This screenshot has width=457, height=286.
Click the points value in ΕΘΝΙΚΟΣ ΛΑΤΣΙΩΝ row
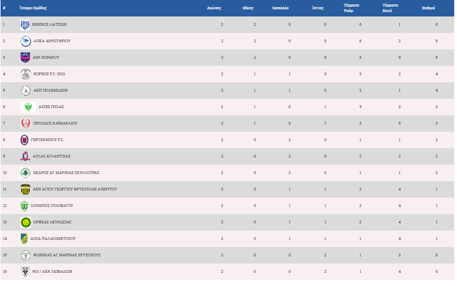point(437,25)
